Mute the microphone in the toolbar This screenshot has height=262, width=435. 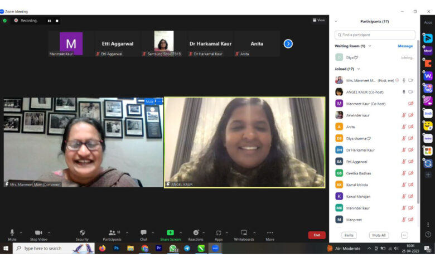tap(12, 234)
